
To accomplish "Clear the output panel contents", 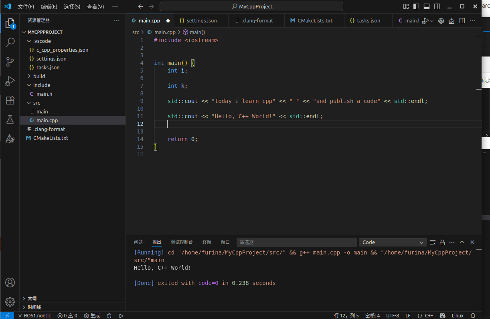I will point(433,242).
